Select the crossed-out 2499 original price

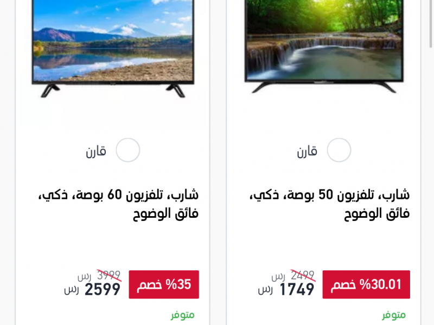coord(303,276)
